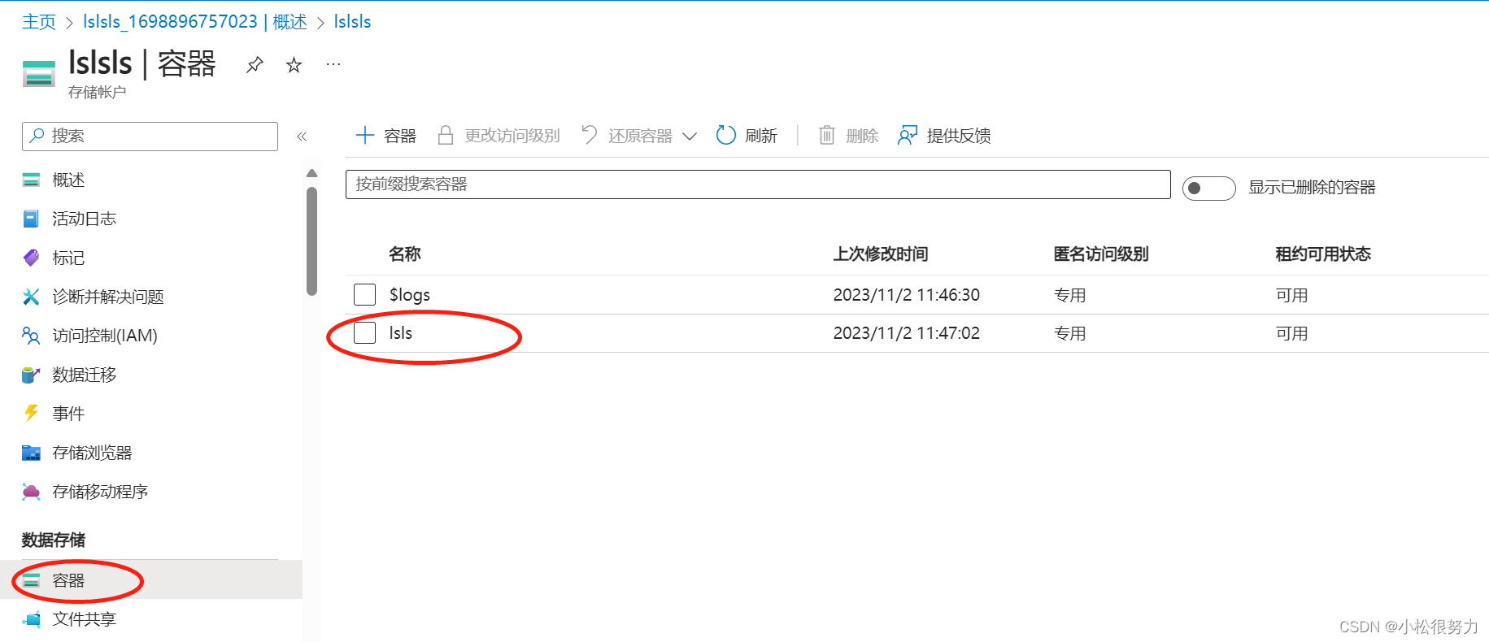The width and height of the screenshot is (1489, 642).
Task: Open 标记 in the sidebar
Action: [69, 258]
